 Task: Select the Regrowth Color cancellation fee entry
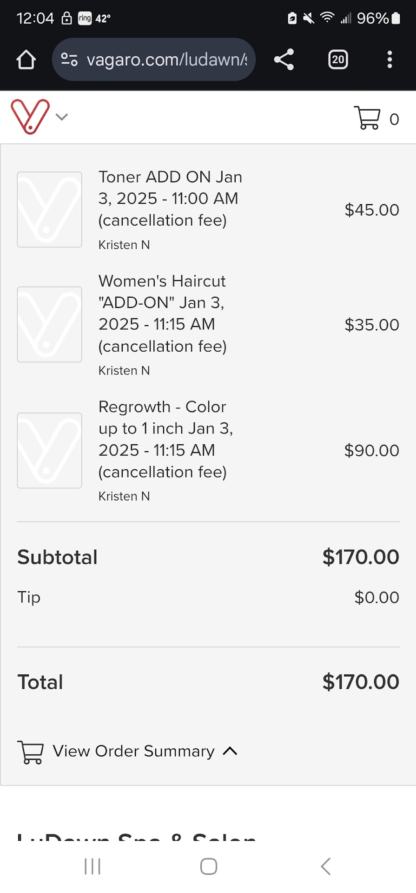[x=165, y=439]
